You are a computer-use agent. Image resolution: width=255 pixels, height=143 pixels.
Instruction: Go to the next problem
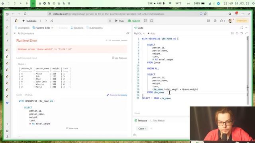46,21
